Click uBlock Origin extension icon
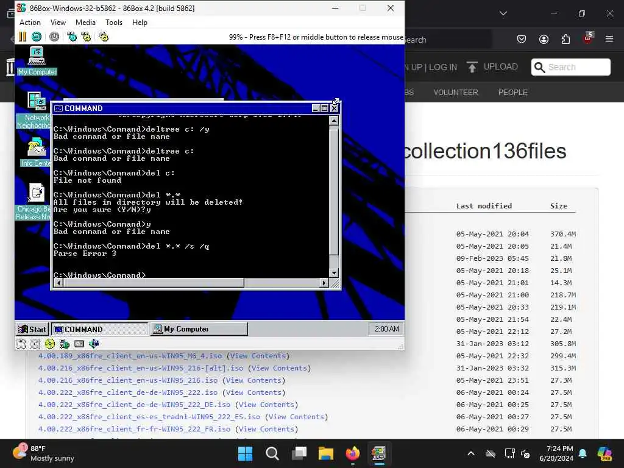The width and height of the screenshot is (624, 468). pyautogui.click(x=588, y=38)
